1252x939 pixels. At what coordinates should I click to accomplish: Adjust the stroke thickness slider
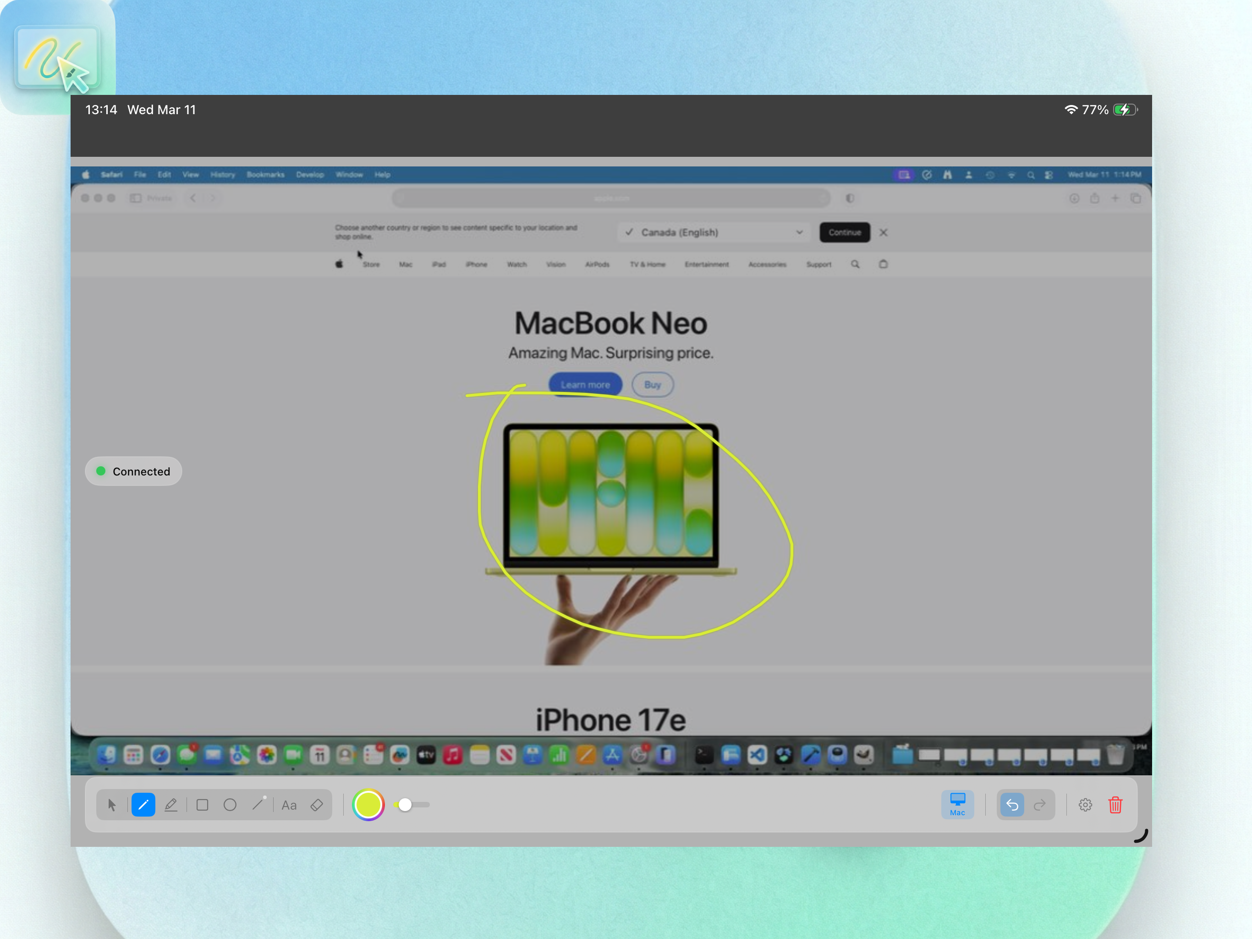point(412,805)
